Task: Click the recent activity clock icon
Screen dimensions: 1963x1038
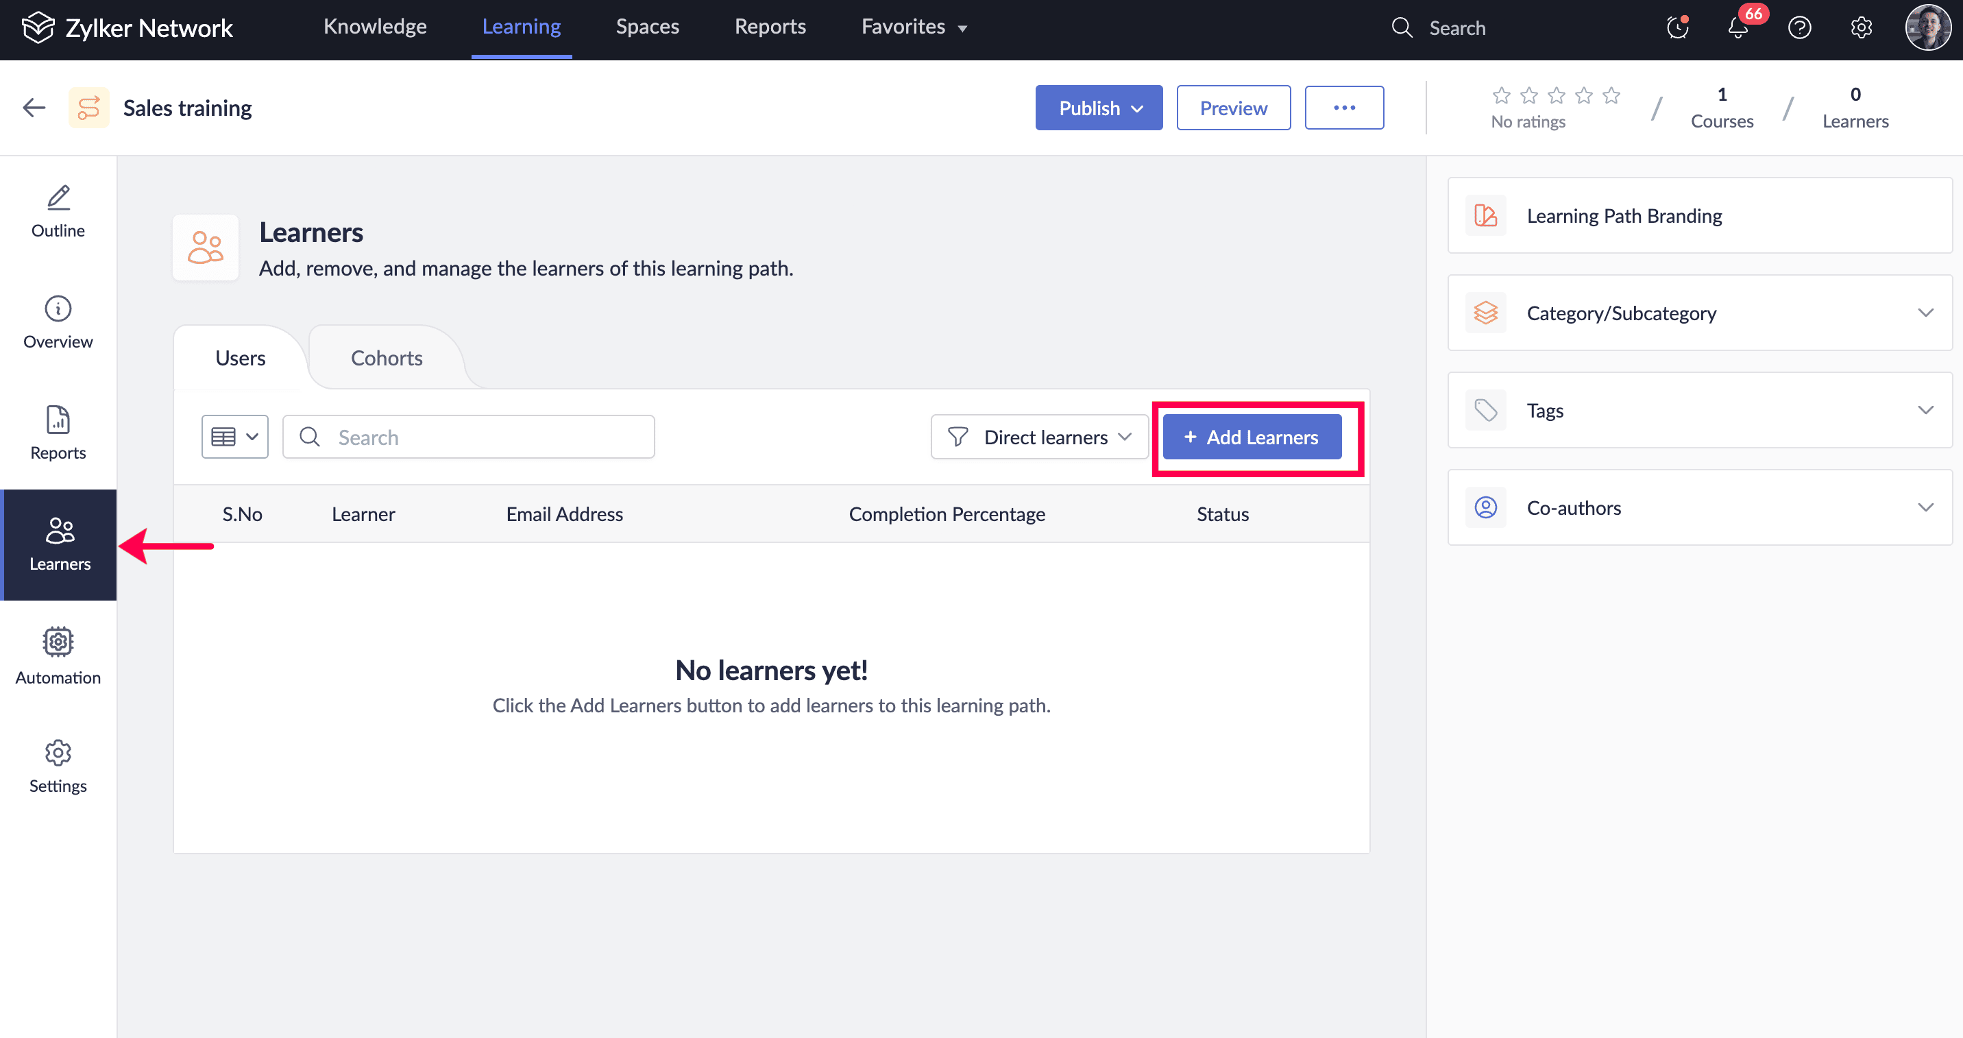Action: coord(1677,28)
